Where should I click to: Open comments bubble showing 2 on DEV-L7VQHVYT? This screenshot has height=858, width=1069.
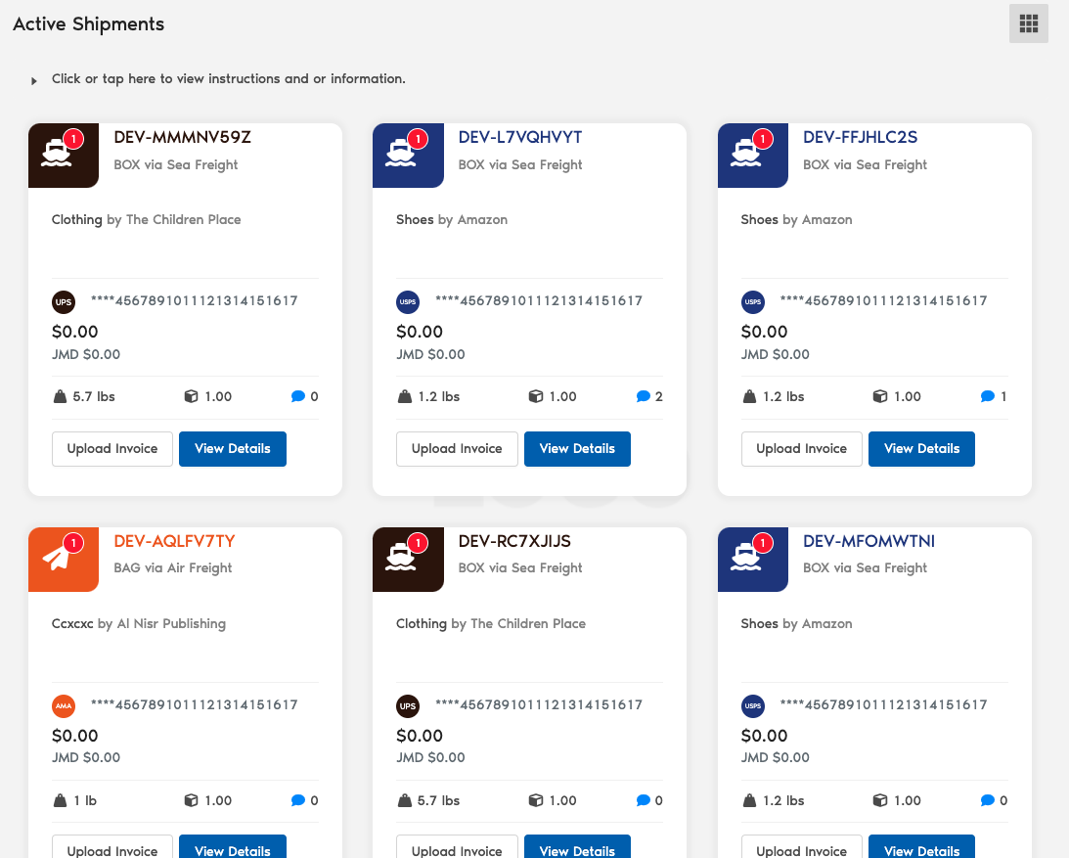tap(643, 396)
